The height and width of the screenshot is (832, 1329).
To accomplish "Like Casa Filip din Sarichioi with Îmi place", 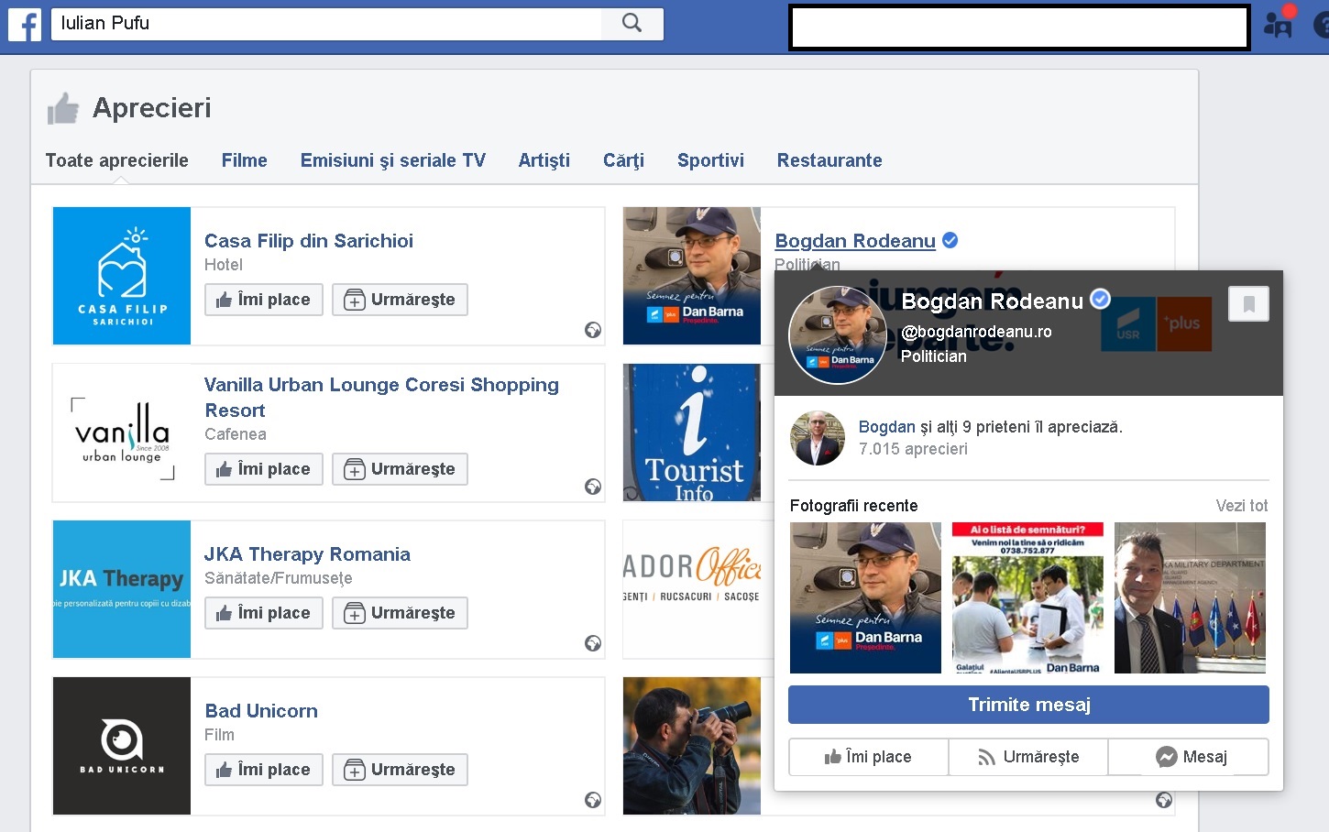I will (264, 300).
